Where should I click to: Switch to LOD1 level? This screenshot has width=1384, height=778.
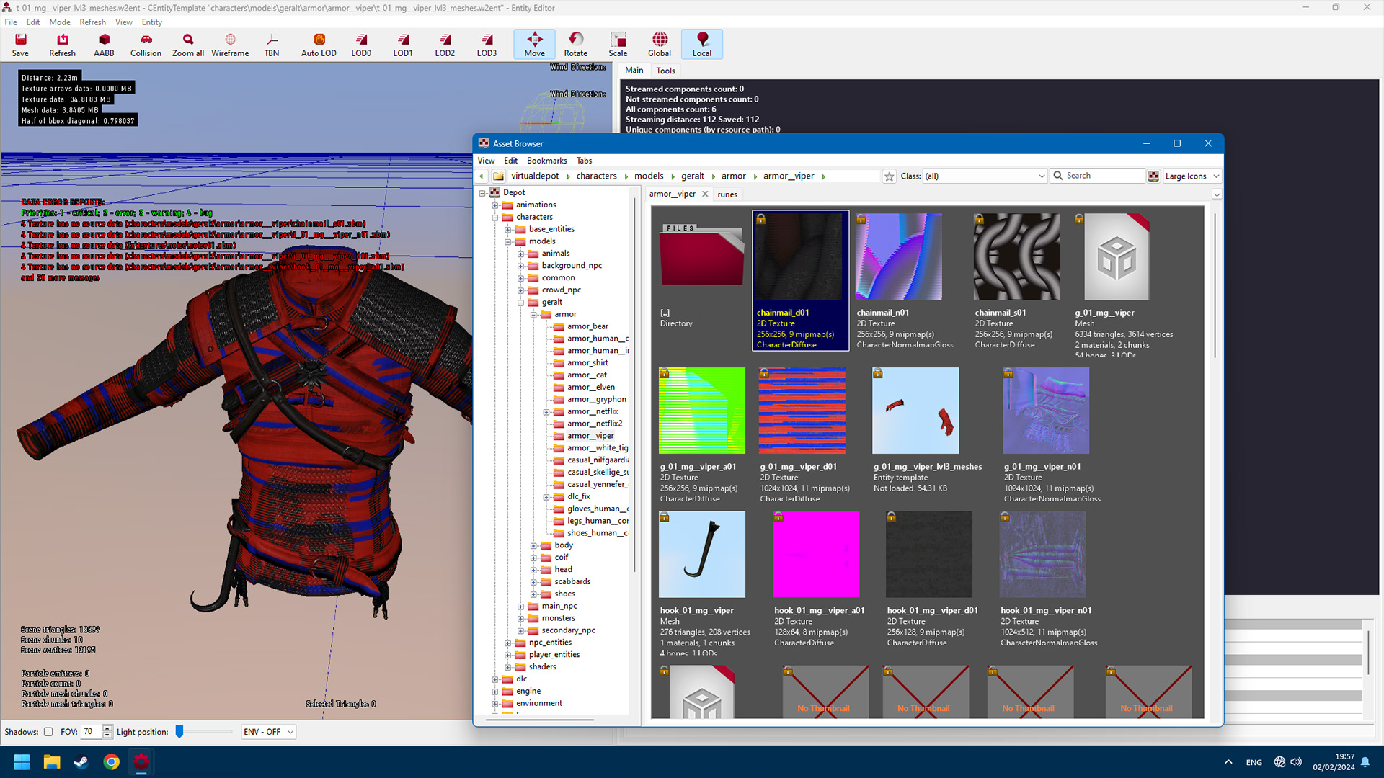[x=403, y=45]
